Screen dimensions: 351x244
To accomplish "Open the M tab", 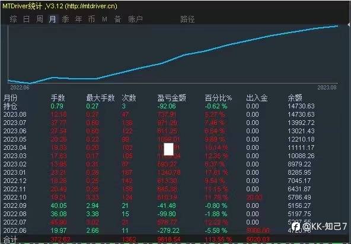I will pyautogui.click(x=104, y=20).
